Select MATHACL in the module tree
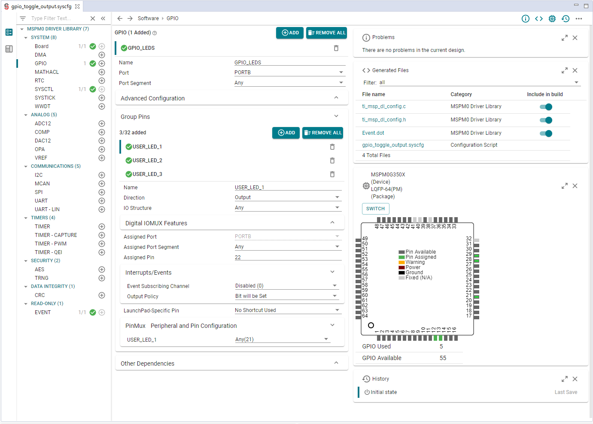This screenshot has width=593, height=424. click(x=47, y=72)
